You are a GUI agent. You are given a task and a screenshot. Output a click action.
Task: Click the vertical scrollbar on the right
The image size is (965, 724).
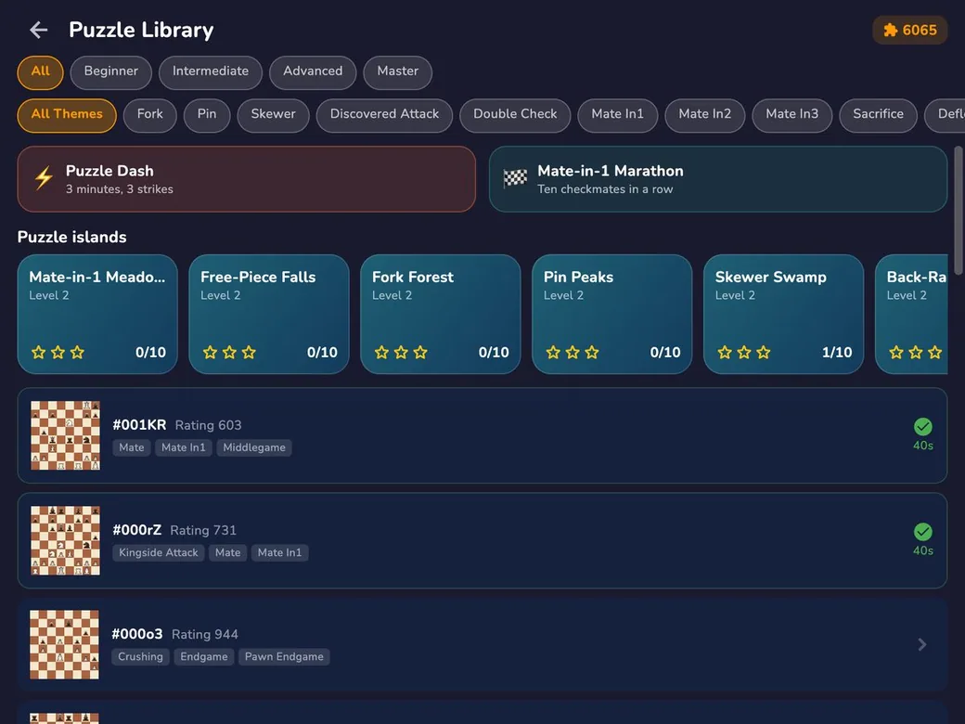[959, 211]
